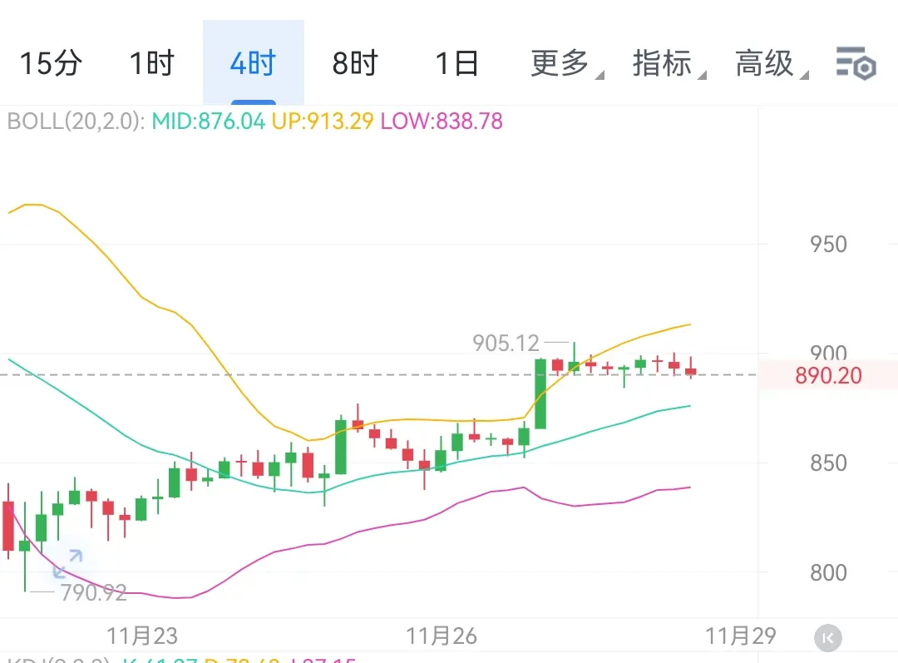This screenshot has height=663, width=898.
Task: Click the 850 price axis label
Action: click(x=828, y=463)
